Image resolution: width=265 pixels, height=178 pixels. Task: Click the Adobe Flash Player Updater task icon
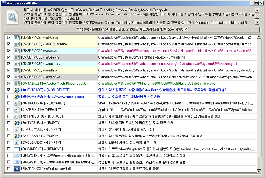(17, 84)
